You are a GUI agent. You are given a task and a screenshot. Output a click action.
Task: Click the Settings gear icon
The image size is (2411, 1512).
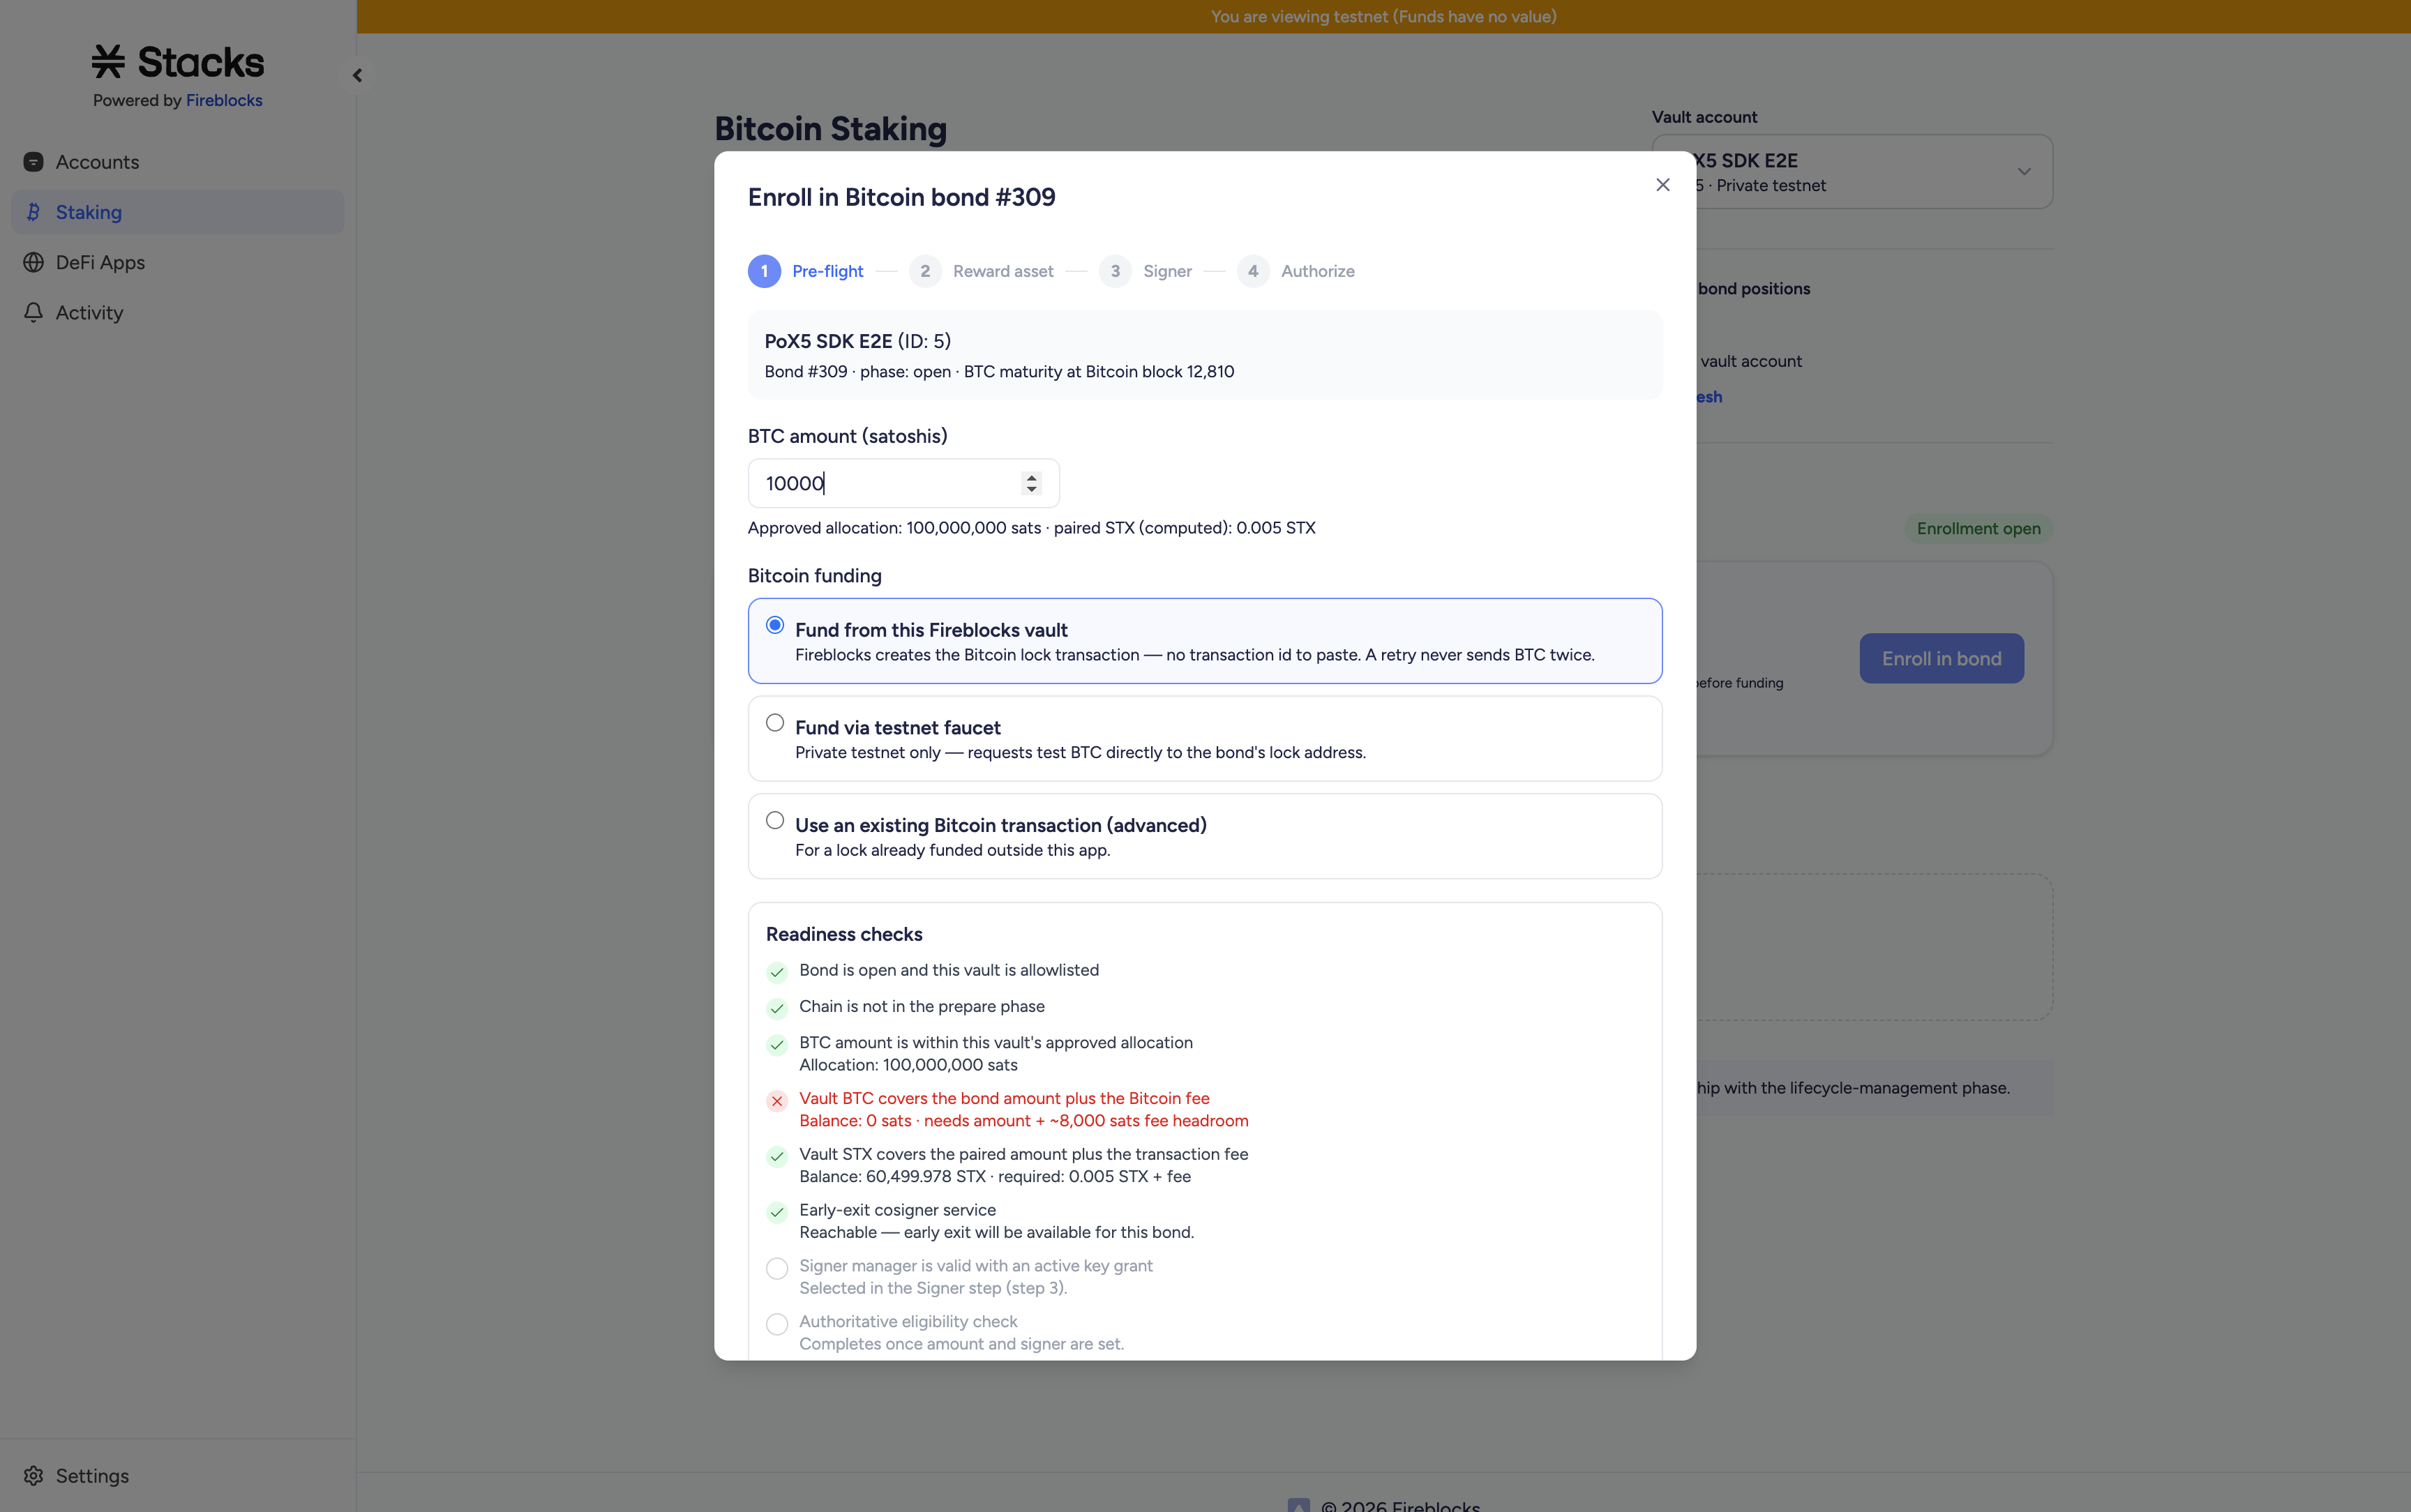33,1476
